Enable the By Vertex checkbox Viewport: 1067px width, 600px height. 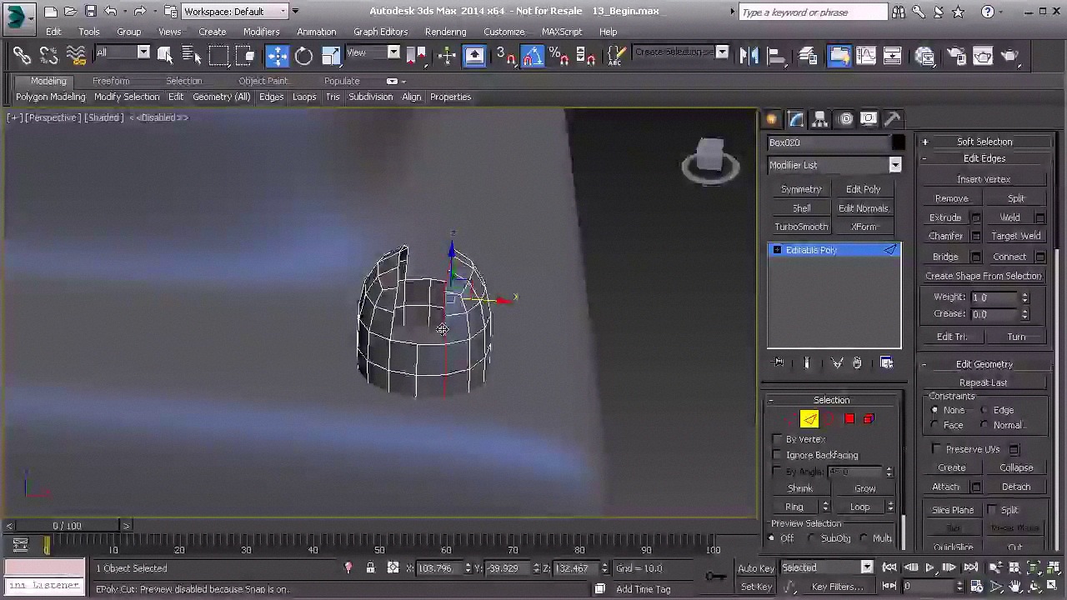coord(777,439)
